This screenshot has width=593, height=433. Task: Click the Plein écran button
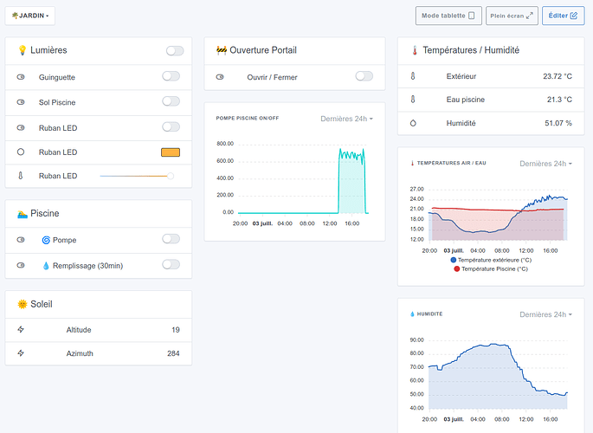coord(512,16)
